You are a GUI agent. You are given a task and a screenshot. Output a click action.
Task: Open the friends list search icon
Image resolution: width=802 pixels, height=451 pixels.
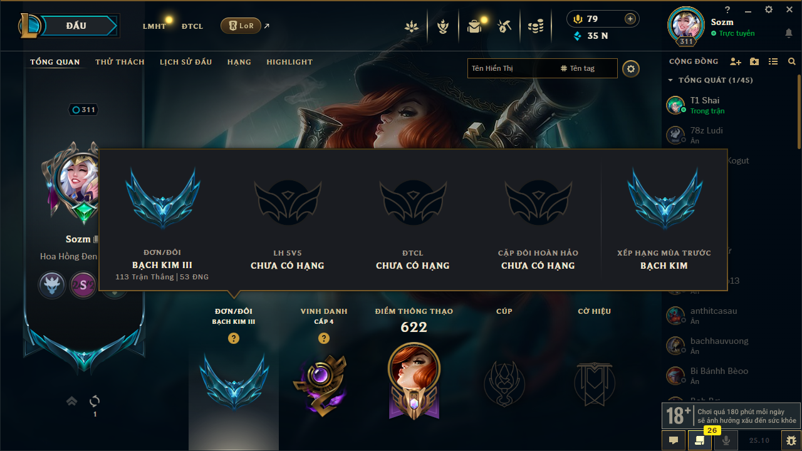pos(792,61)
